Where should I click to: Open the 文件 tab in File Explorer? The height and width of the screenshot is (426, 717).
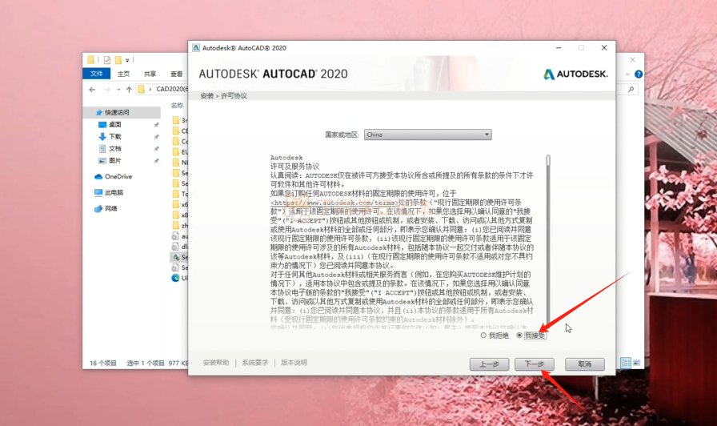pyautogui.click(x=97, y=74)
